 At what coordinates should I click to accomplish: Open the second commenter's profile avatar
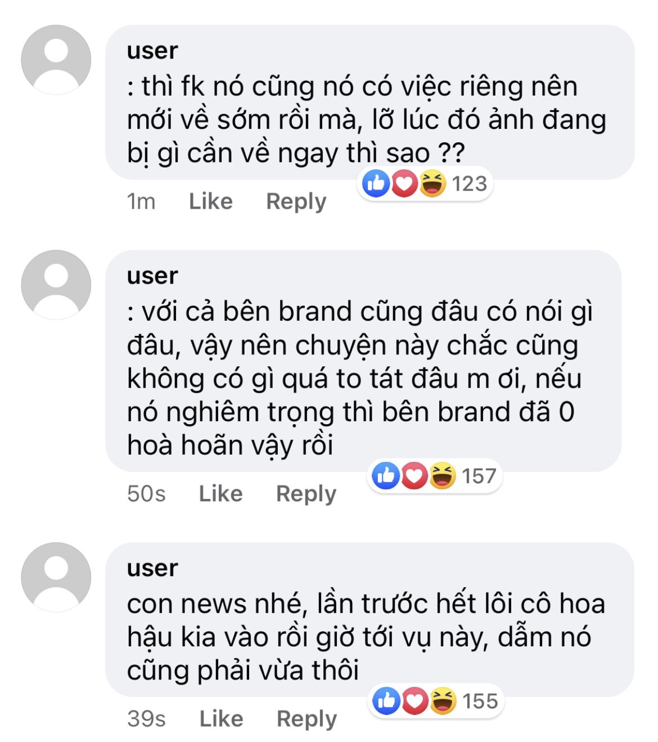point(56,285)
